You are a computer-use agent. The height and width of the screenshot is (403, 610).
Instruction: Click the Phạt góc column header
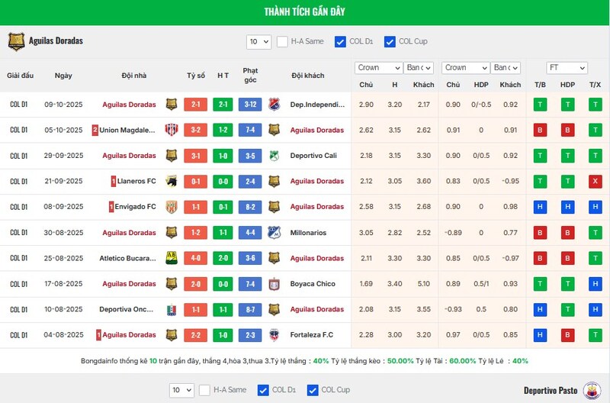coord(250,75)
